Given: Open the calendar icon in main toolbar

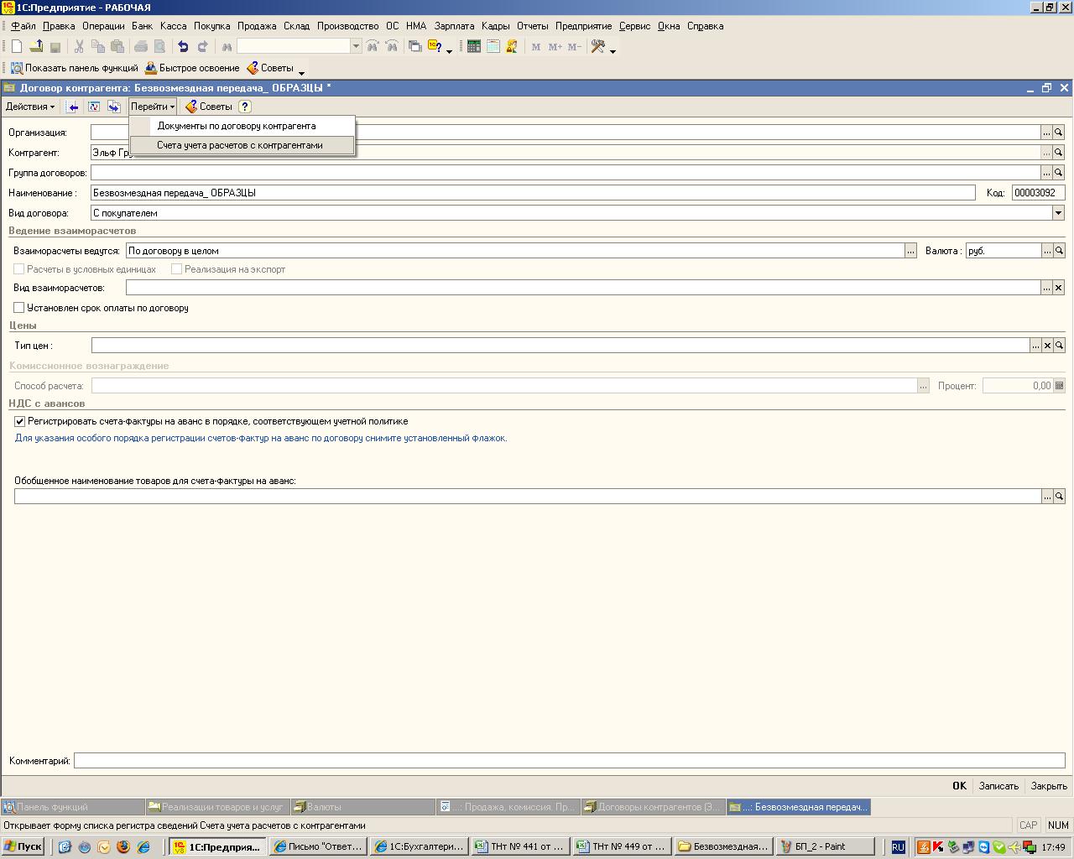Looking at the screenshot, I should (x=493, y=47).
